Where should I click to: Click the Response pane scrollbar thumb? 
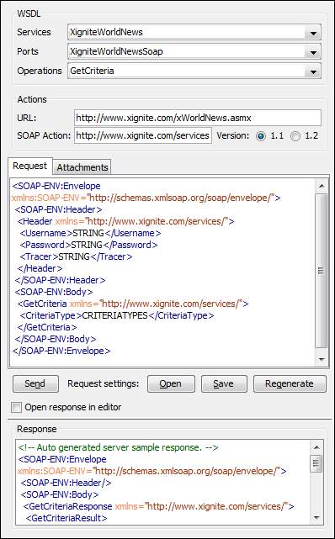(x=316, y=463)
